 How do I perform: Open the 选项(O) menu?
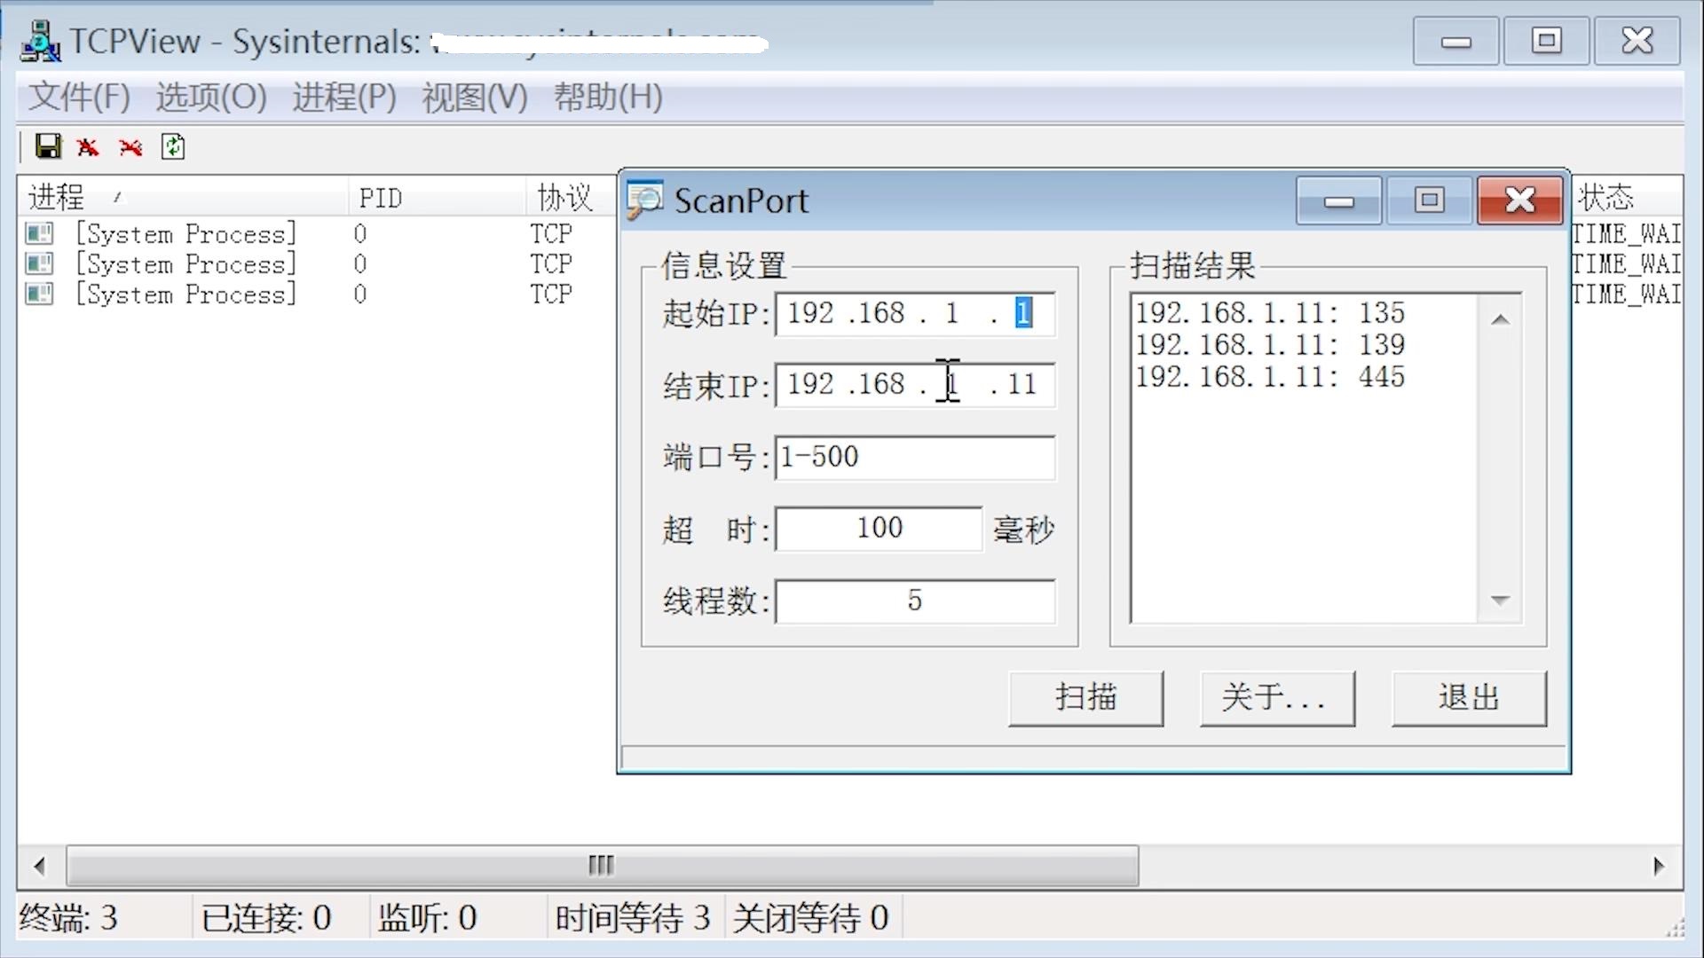point(211,97)
